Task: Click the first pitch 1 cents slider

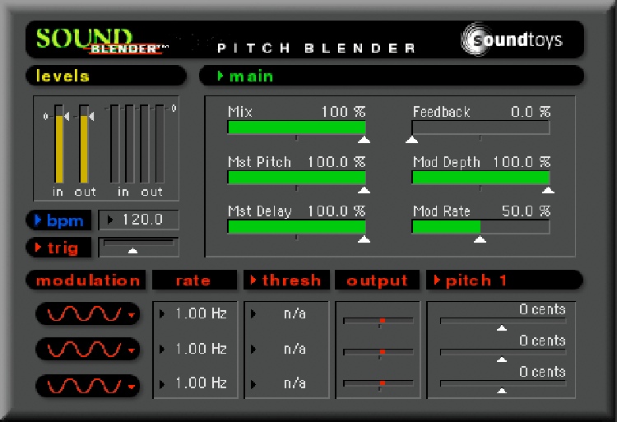Action: coord(503,322)
